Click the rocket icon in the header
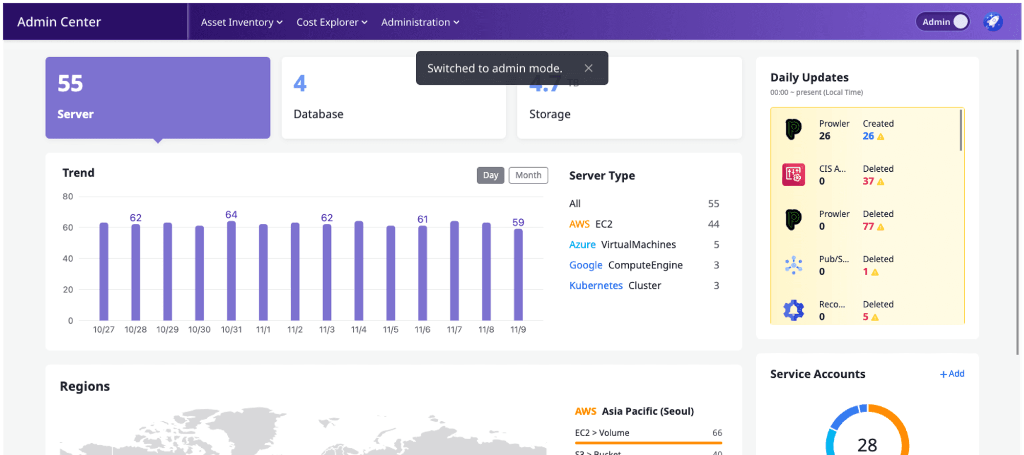 coord(993,21)
